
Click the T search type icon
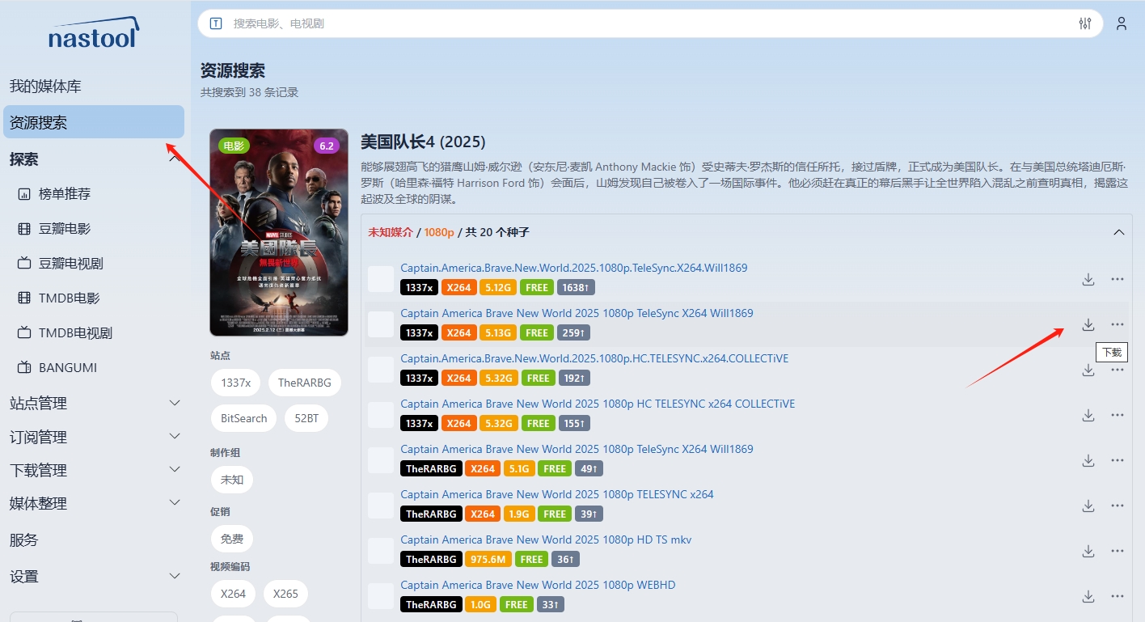(216, 23)
